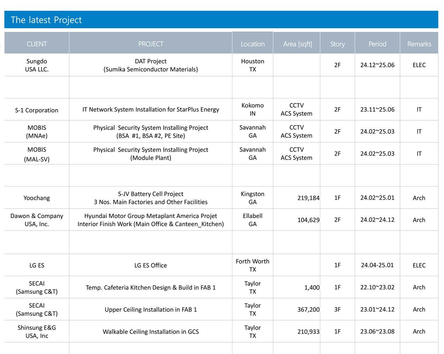
Task: Select the Period column header
Action: click(x=377, y=44)
